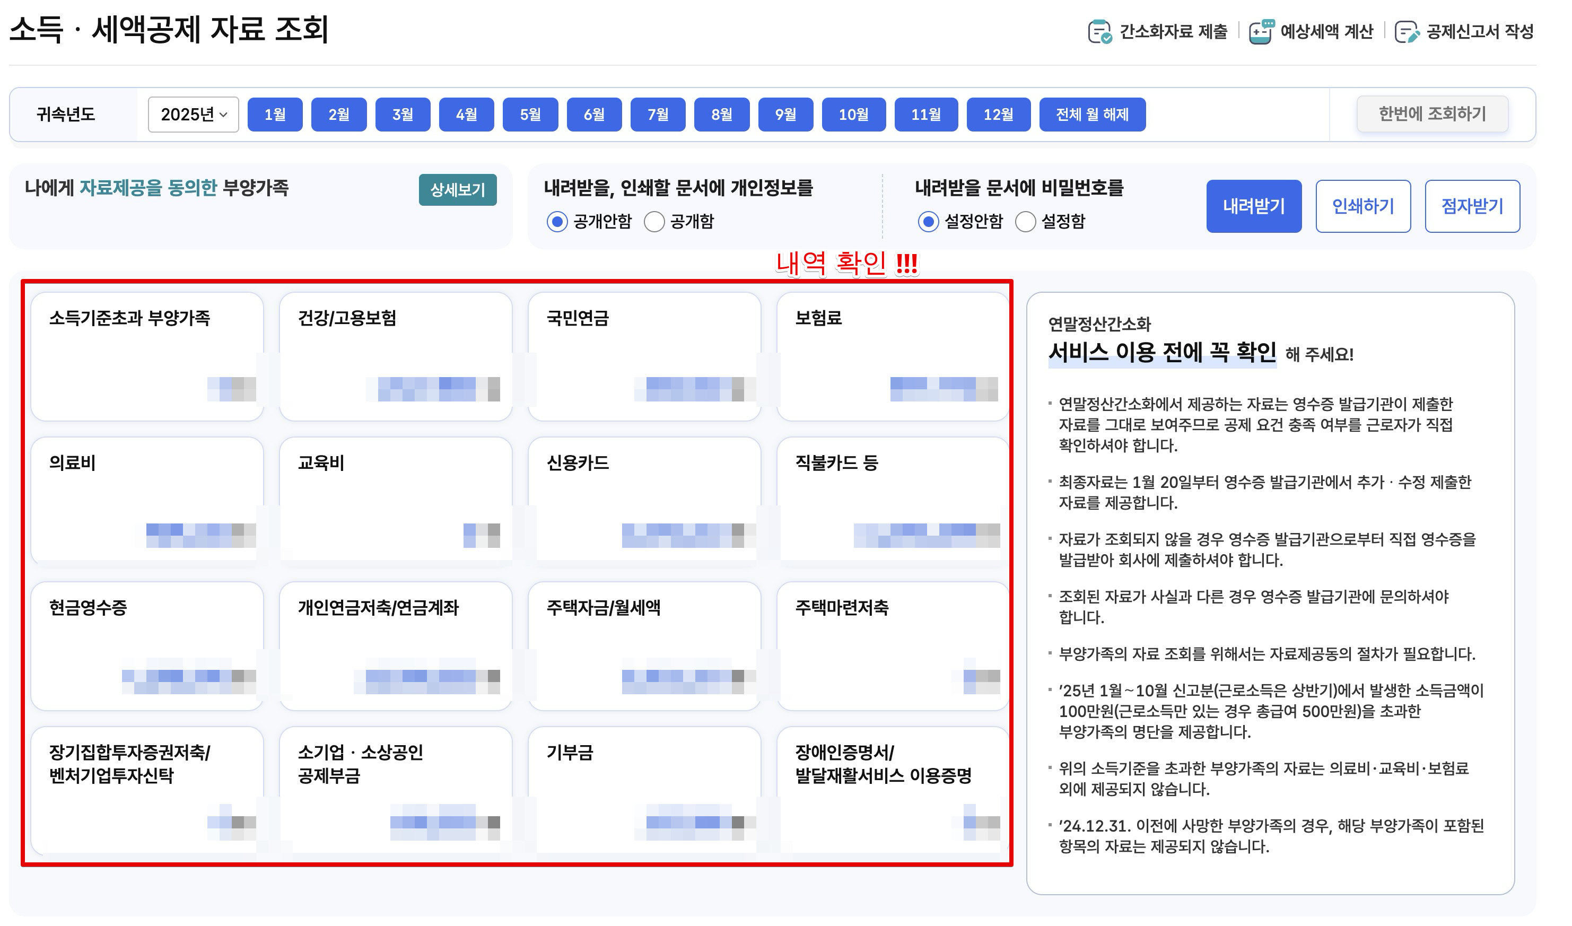Select 설정안함 password option
Image resolution: width=1572 pixels, height=926 pixels.
tap(928, 222)
